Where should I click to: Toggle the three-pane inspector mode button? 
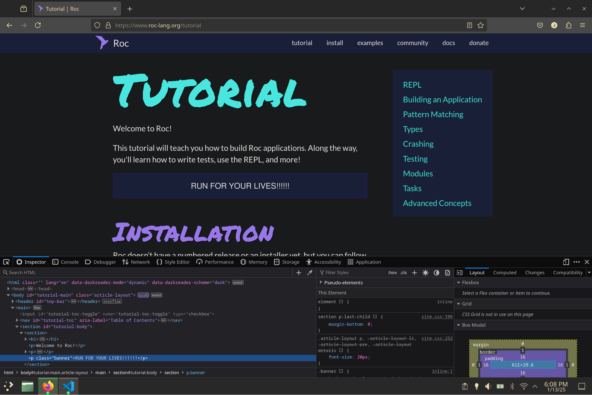460,273
